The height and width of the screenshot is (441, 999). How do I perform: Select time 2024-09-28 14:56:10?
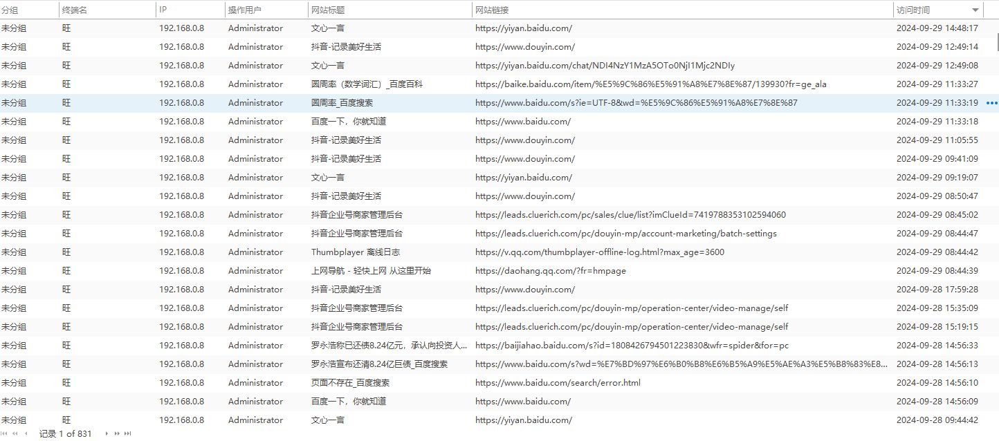937,383
